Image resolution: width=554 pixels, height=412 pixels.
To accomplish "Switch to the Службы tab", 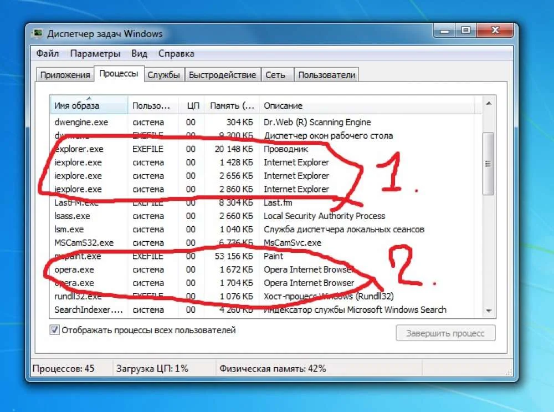I will [163, 75].
